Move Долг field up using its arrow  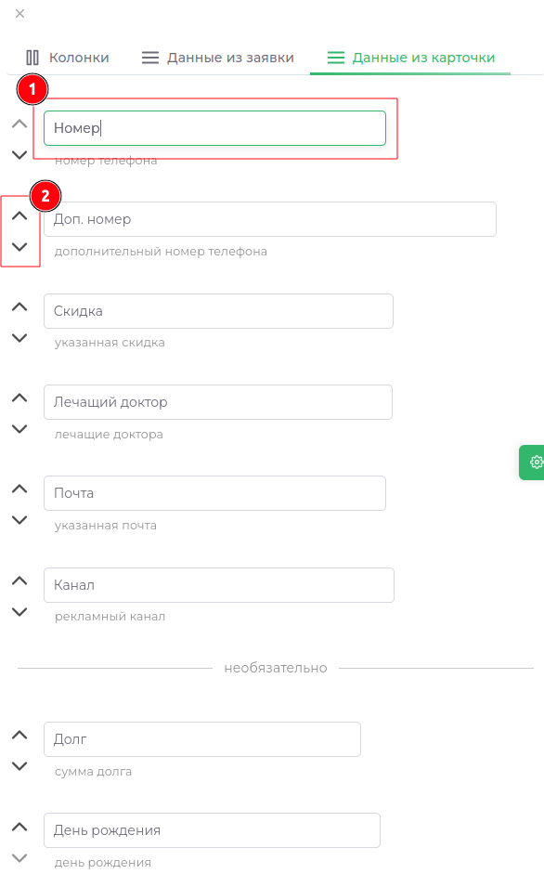(x=19, y=735)
